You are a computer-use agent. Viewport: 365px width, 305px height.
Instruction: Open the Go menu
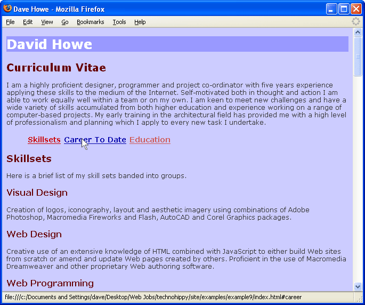point(65,22)
